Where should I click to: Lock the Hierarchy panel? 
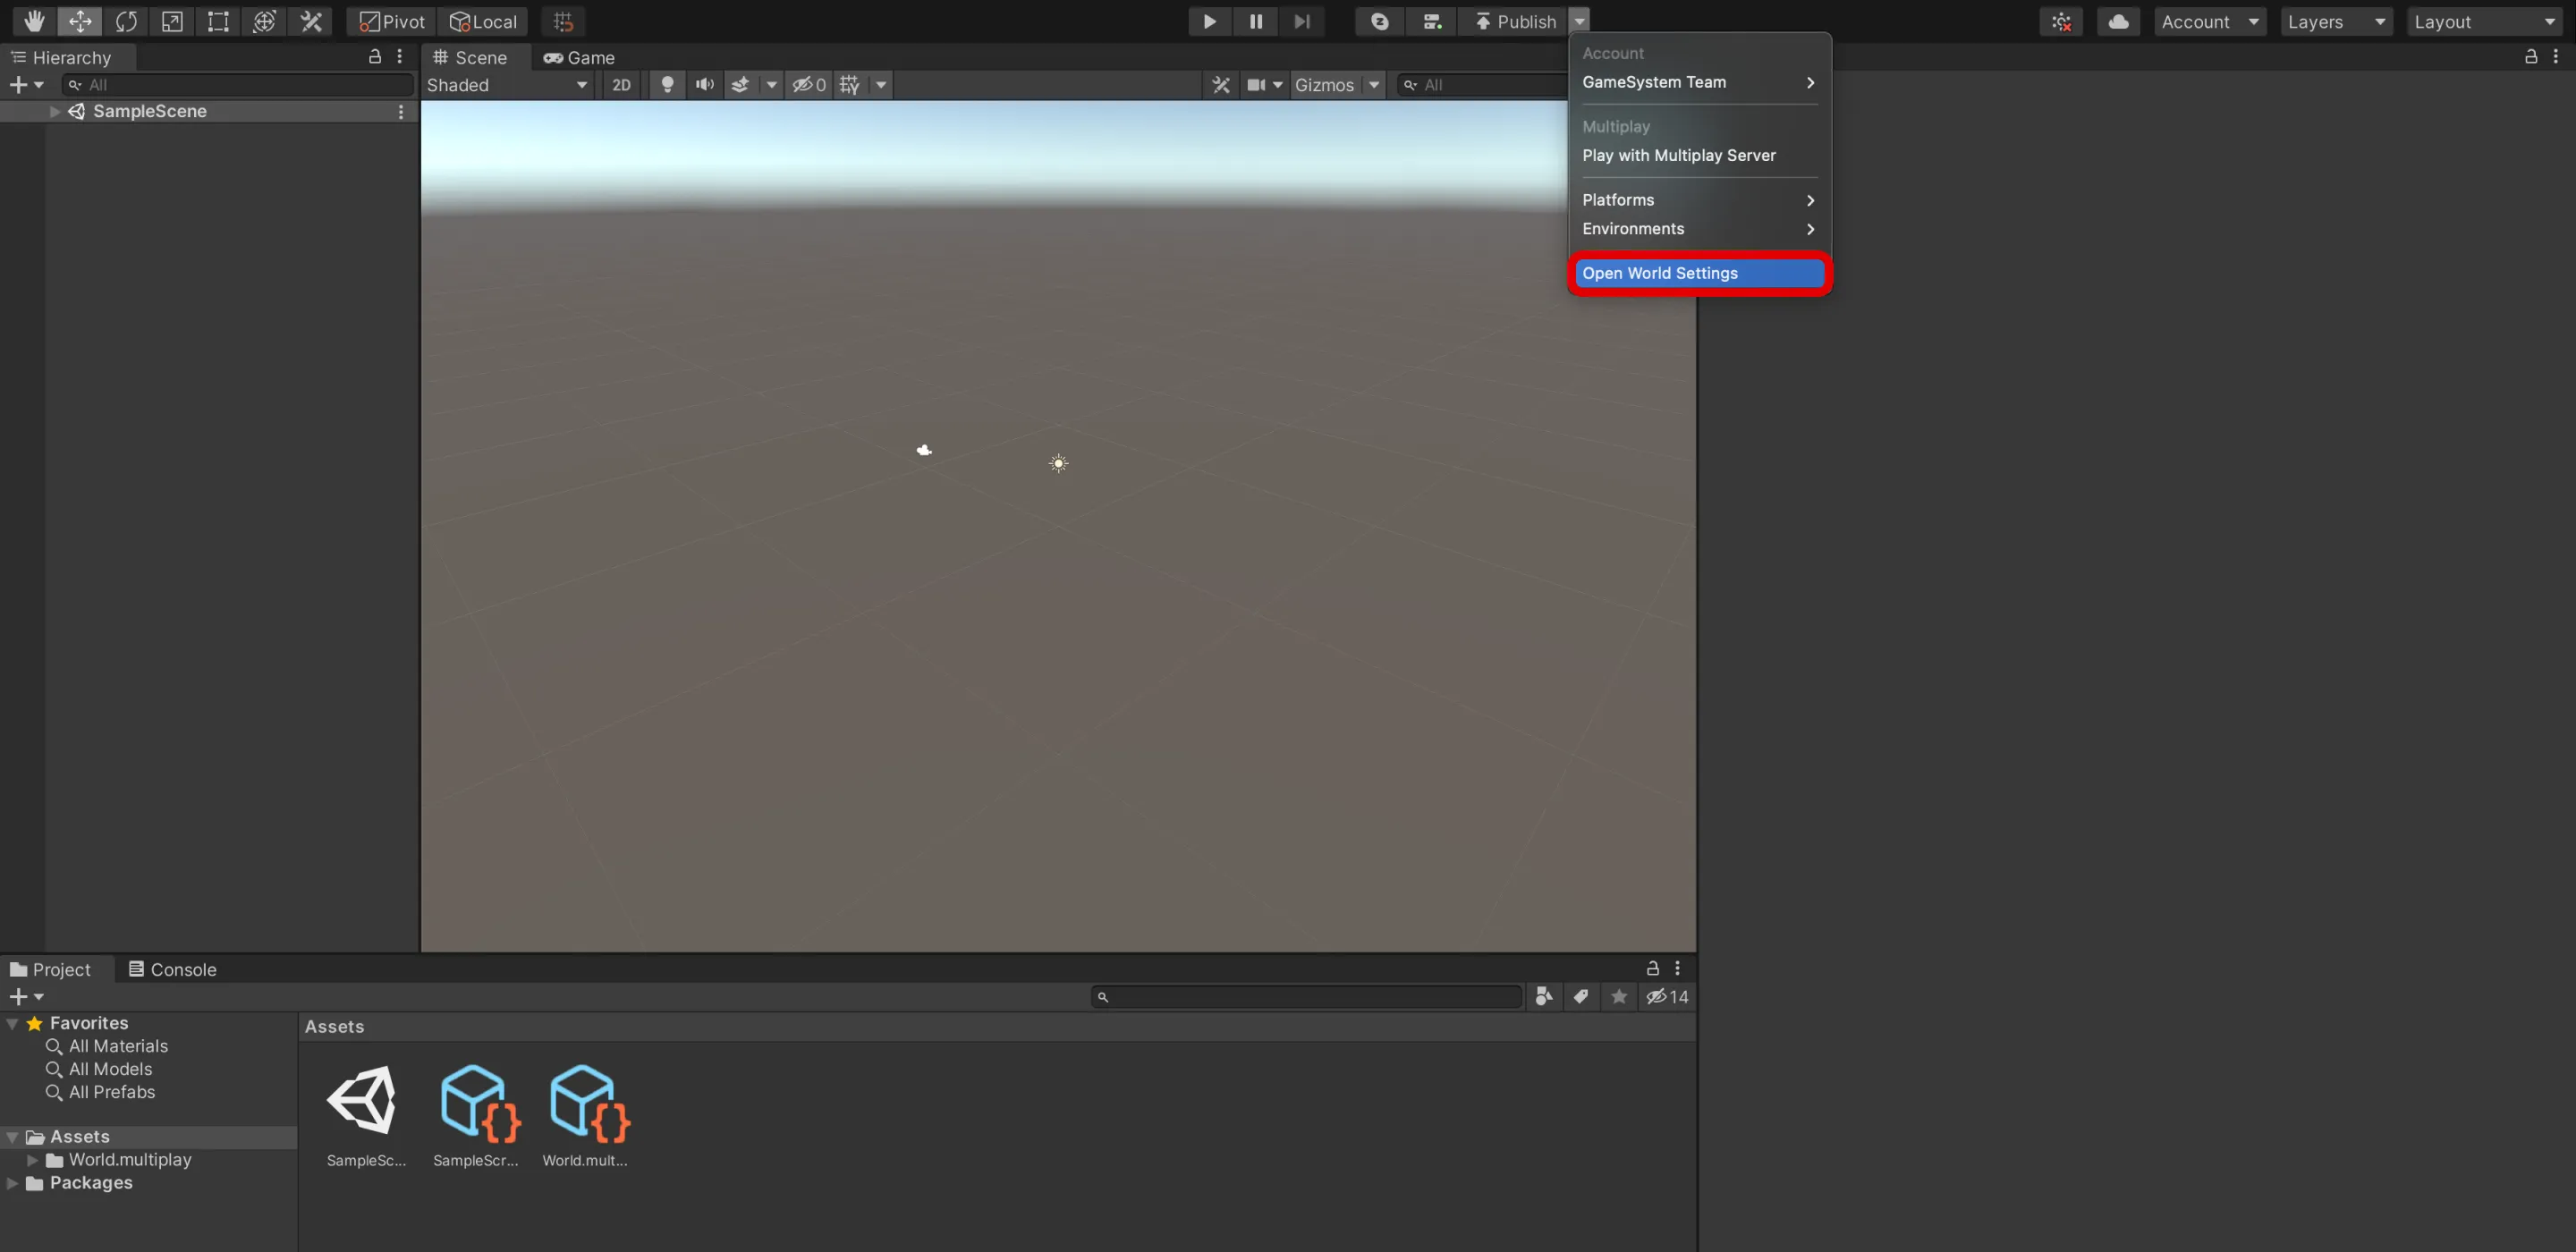pyautogui.click(x=375, y=56)
